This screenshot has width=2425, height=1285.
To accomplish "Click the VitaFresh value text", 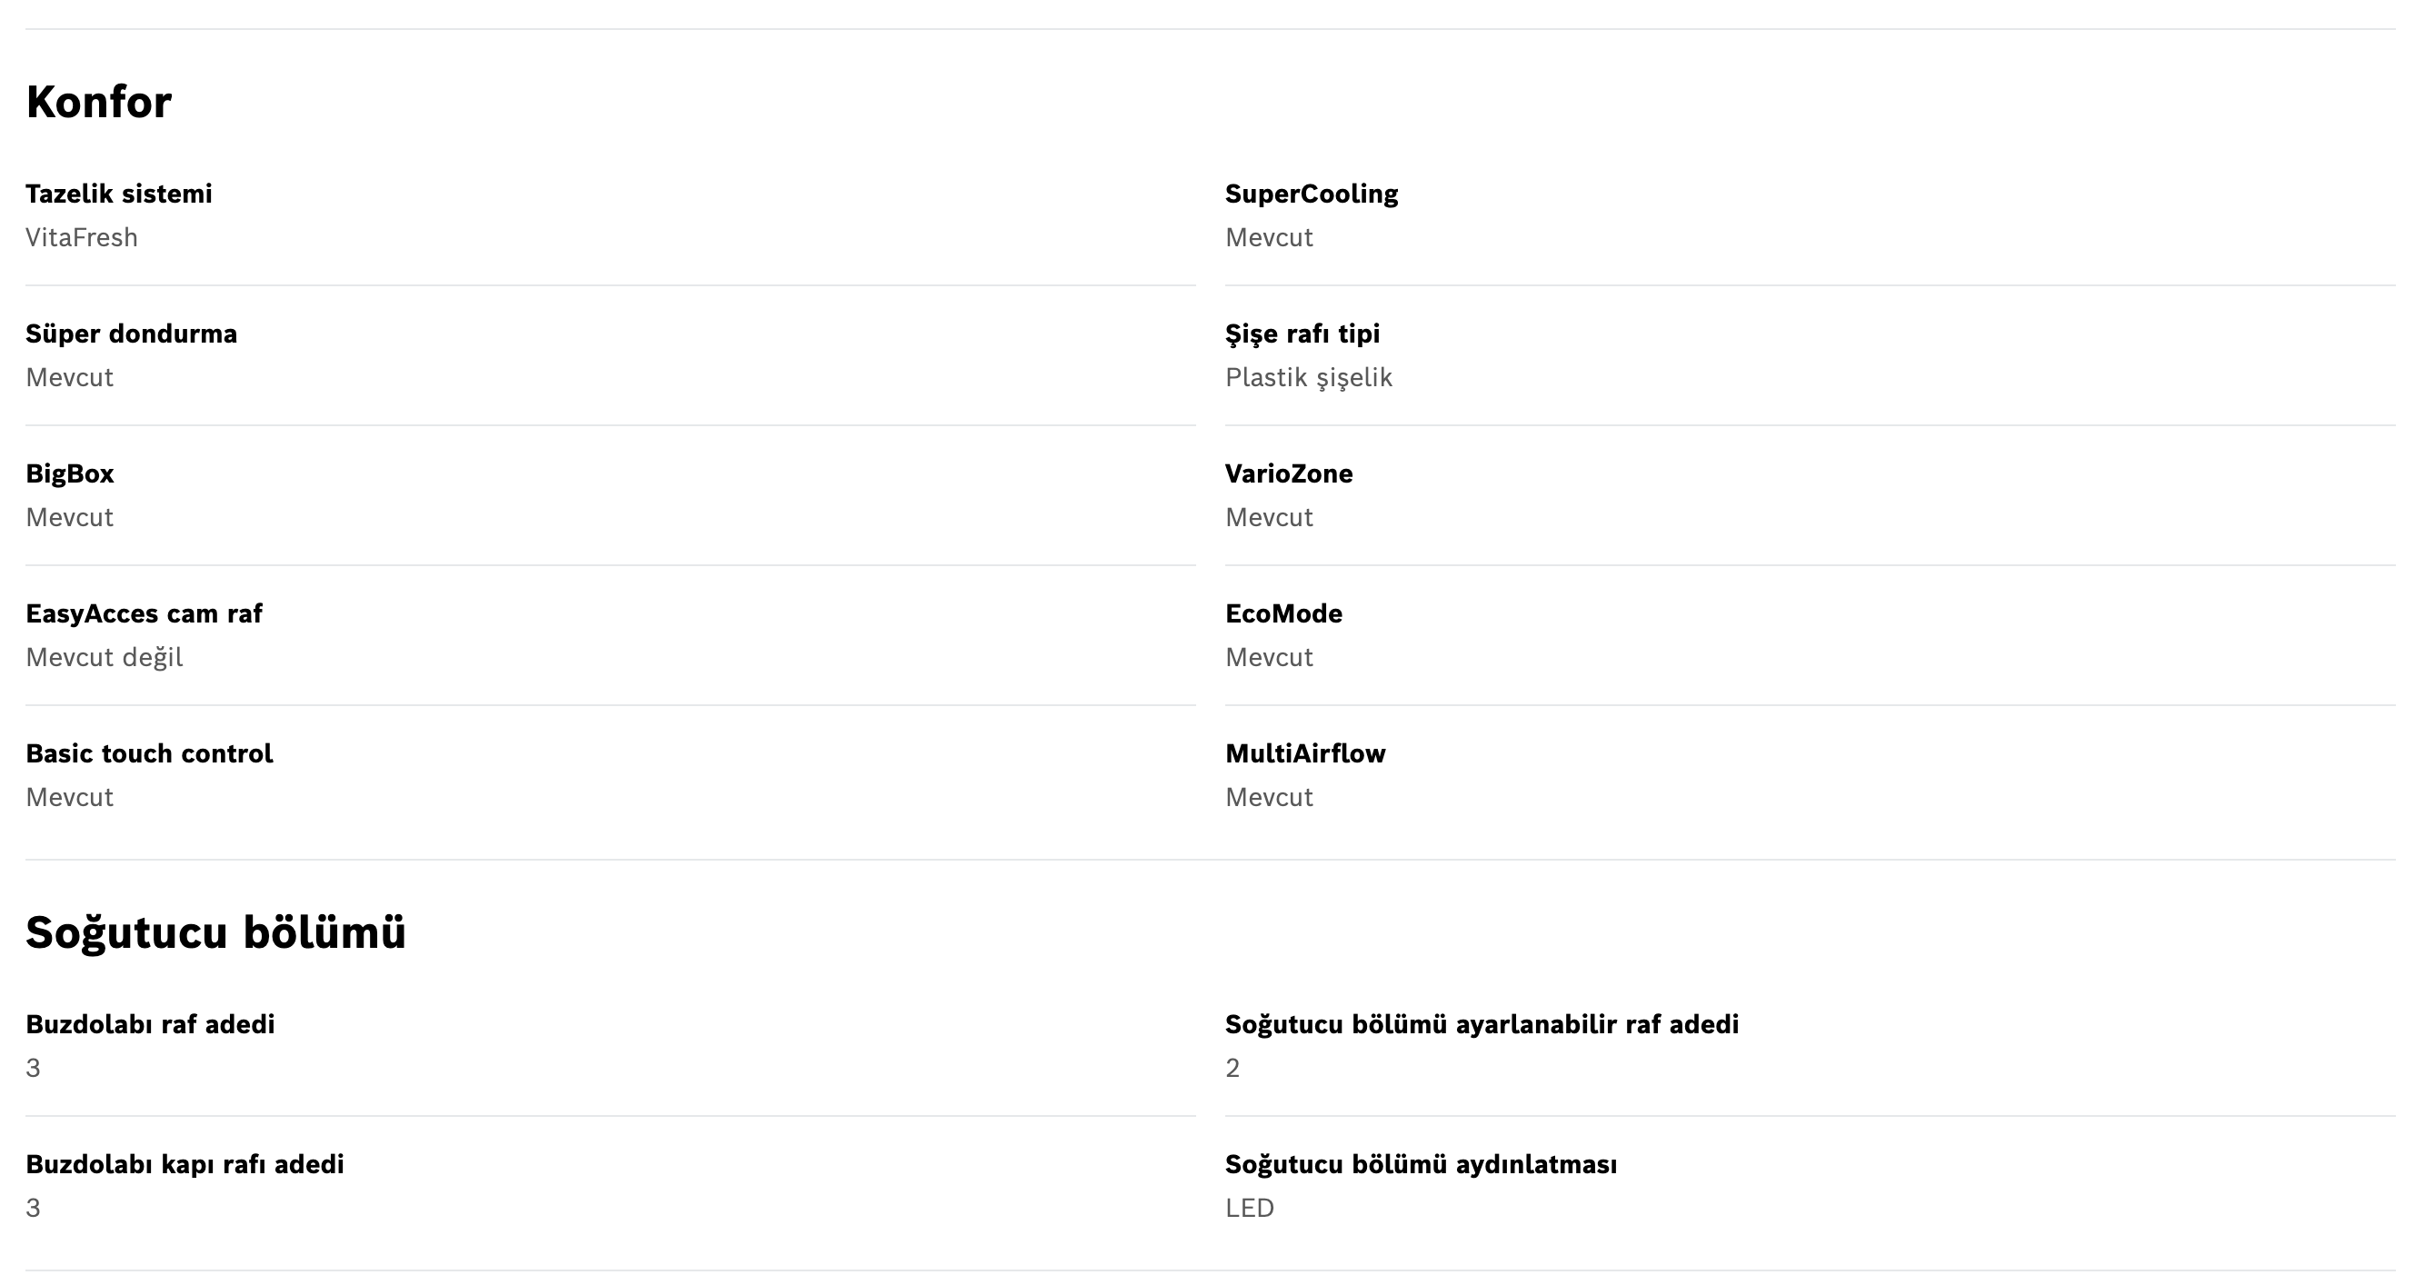I will (x=82, y=237).
